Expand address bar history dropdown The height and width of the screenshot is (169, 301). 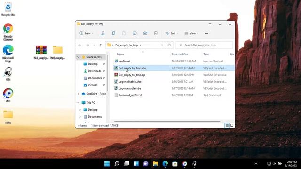162,45
